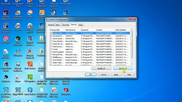Uncheck the Advanced S... startup item
182x102 pixels.
51,36
